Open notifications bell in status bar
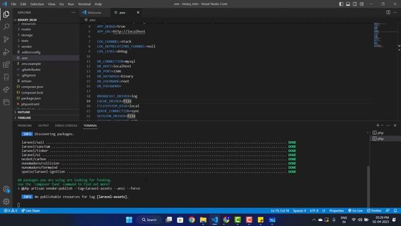 click(x=395, y=211)
